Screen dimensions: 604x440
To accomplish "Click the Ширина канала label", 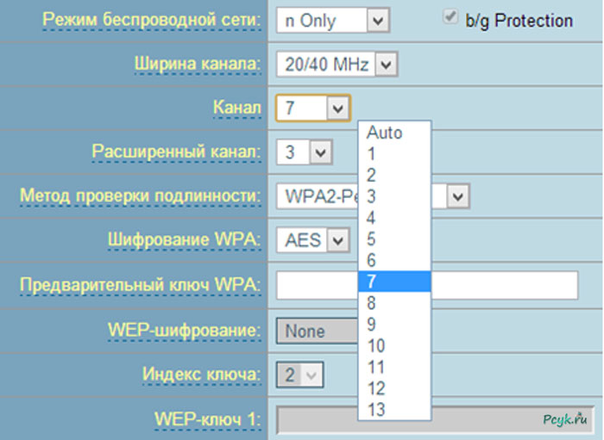I will [198, 64].
